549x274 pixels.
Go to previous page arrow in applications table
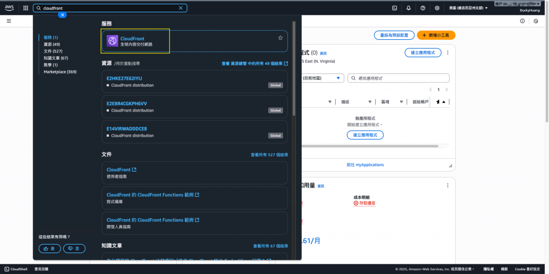coord(431,90)
